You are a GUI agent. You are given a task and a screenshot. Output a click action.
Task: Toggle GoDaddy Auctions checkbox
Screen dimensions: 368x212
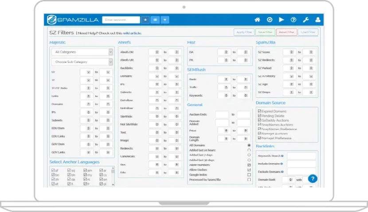click(259, 120)
